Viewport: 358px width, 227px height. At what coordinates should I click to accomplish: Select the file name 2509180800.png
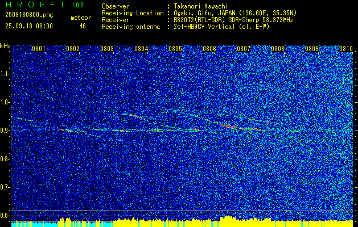29,15
